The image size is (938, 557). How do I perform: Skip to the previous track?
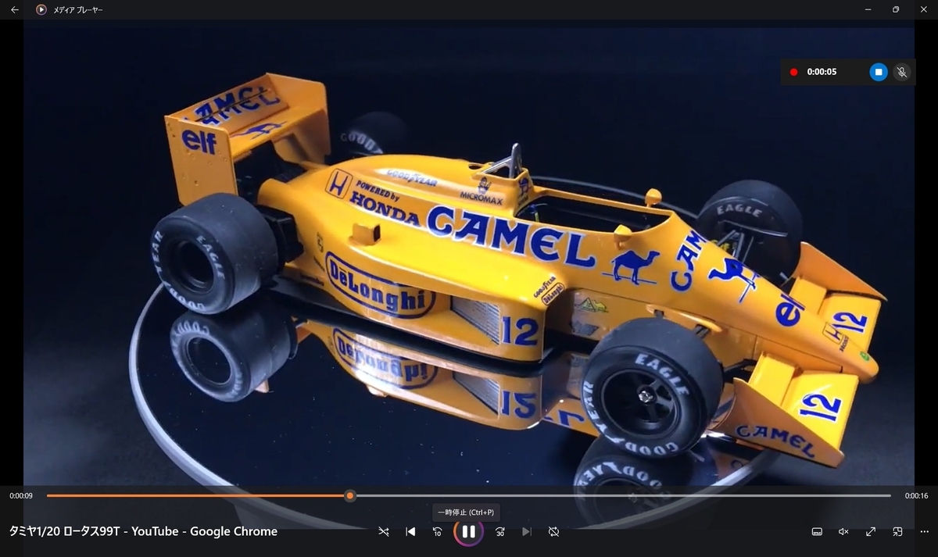click(x=410, y=531)
